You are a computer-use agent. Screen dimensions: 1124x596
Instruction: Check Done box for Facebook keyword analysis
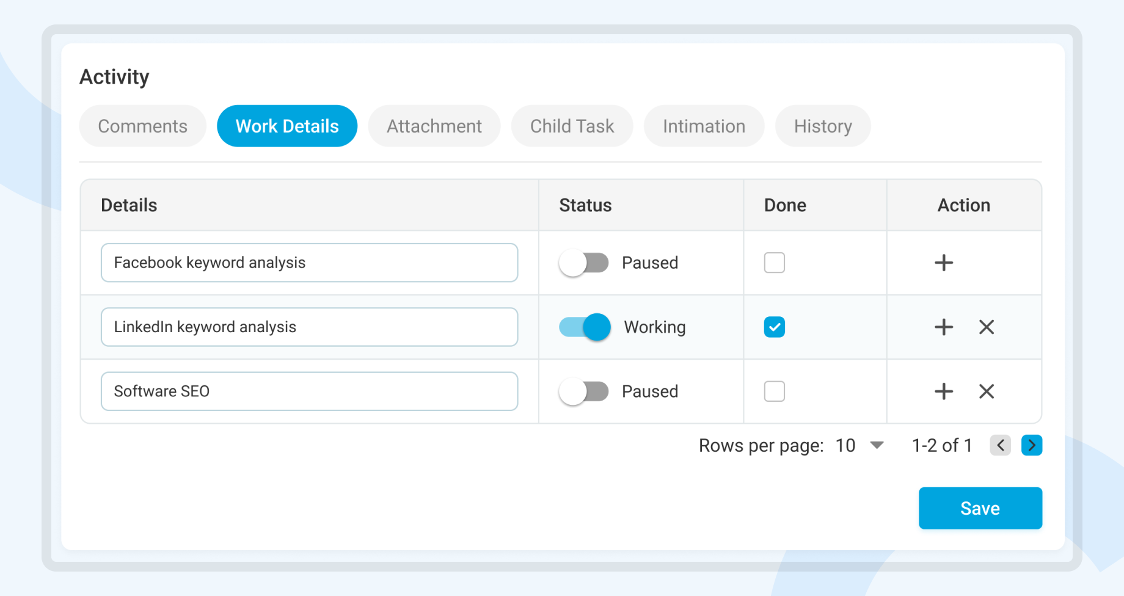(x=774, y=263)
